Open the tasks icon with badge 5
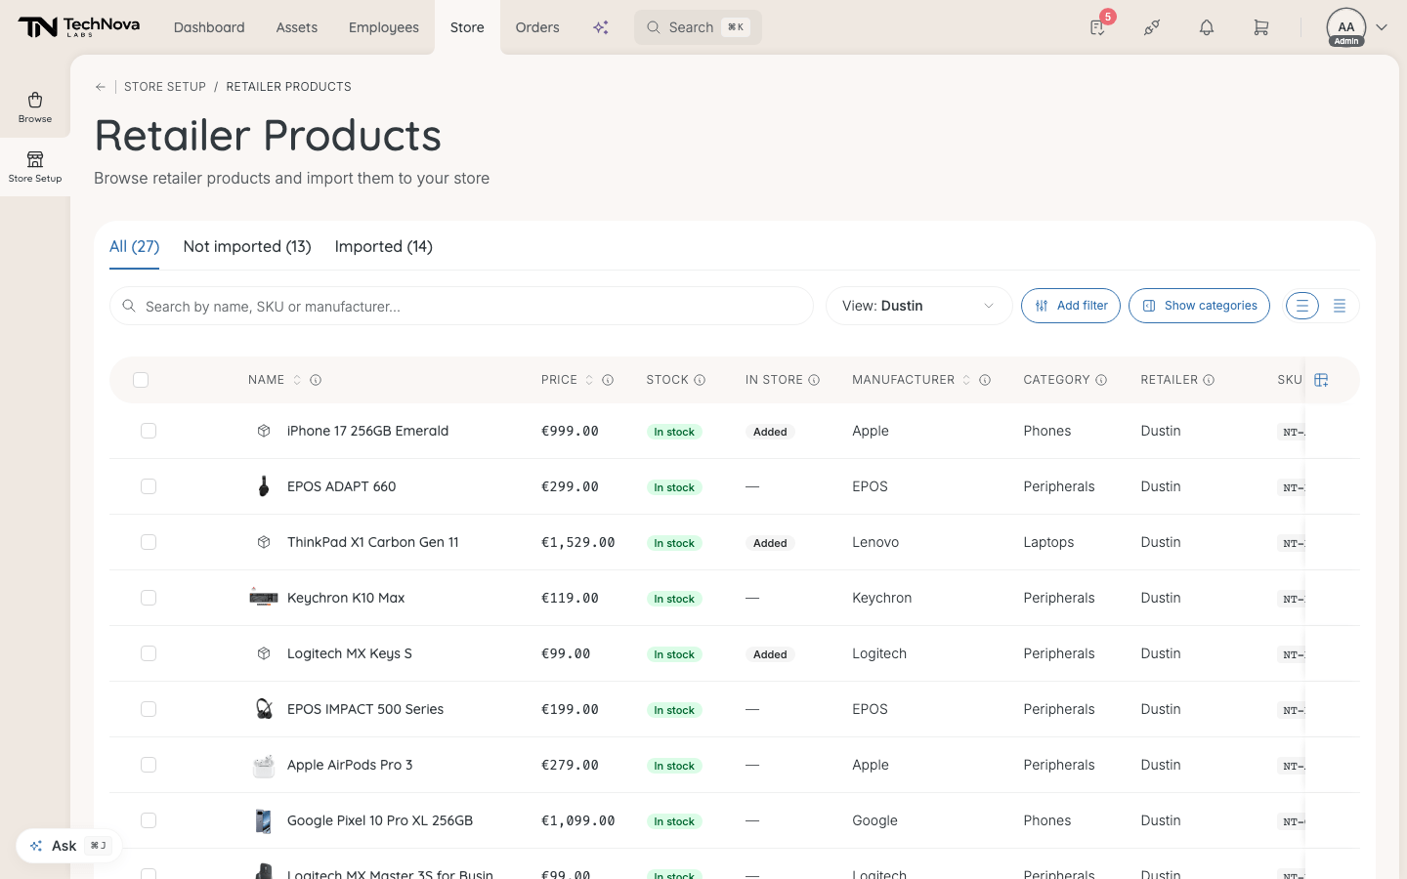Screen dimensions: 1407x879 (1098, 27)
